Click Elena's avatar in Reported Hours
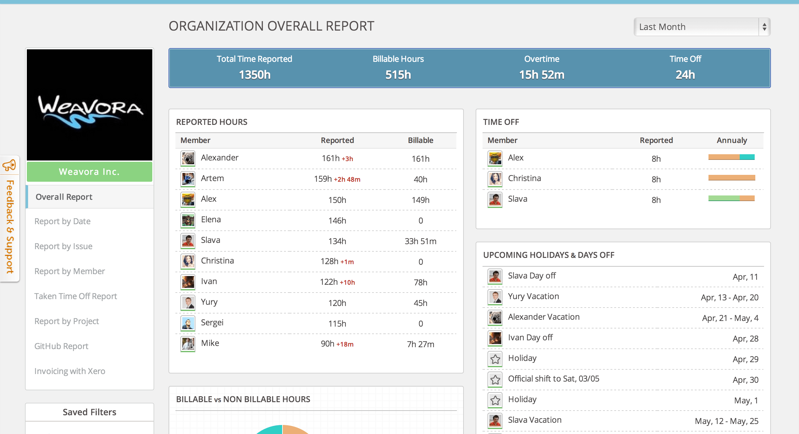The height and width of the screenshot is (434, 799). tap(188, 220)
